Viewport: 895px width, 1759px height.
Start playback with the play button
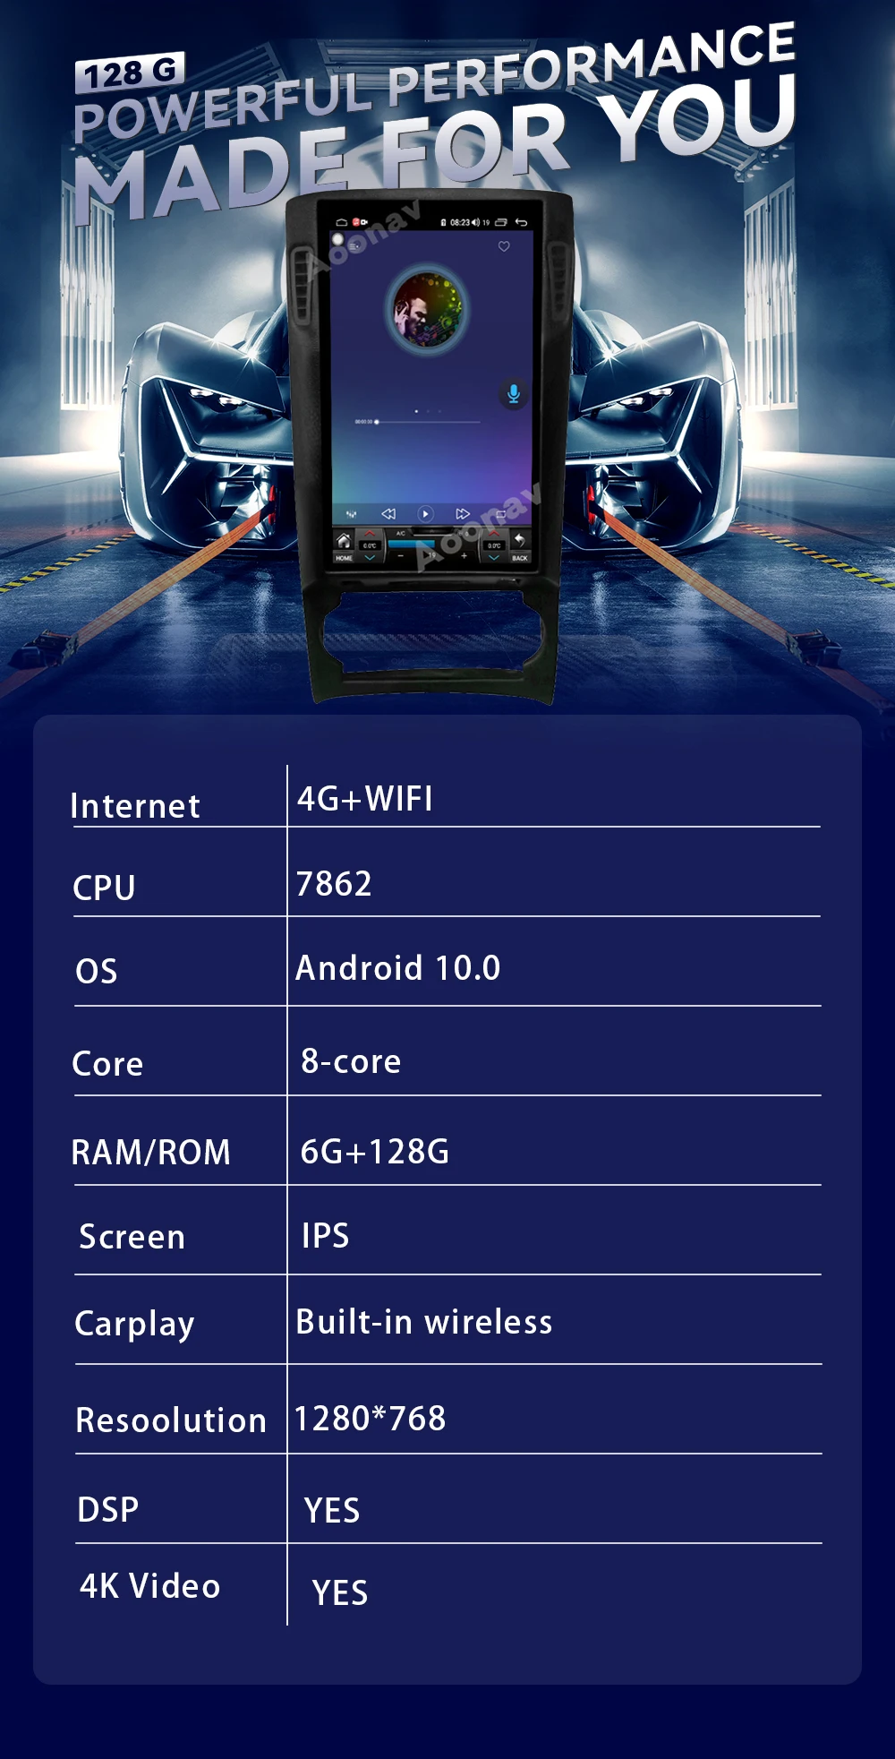click(x=425, y=514)
